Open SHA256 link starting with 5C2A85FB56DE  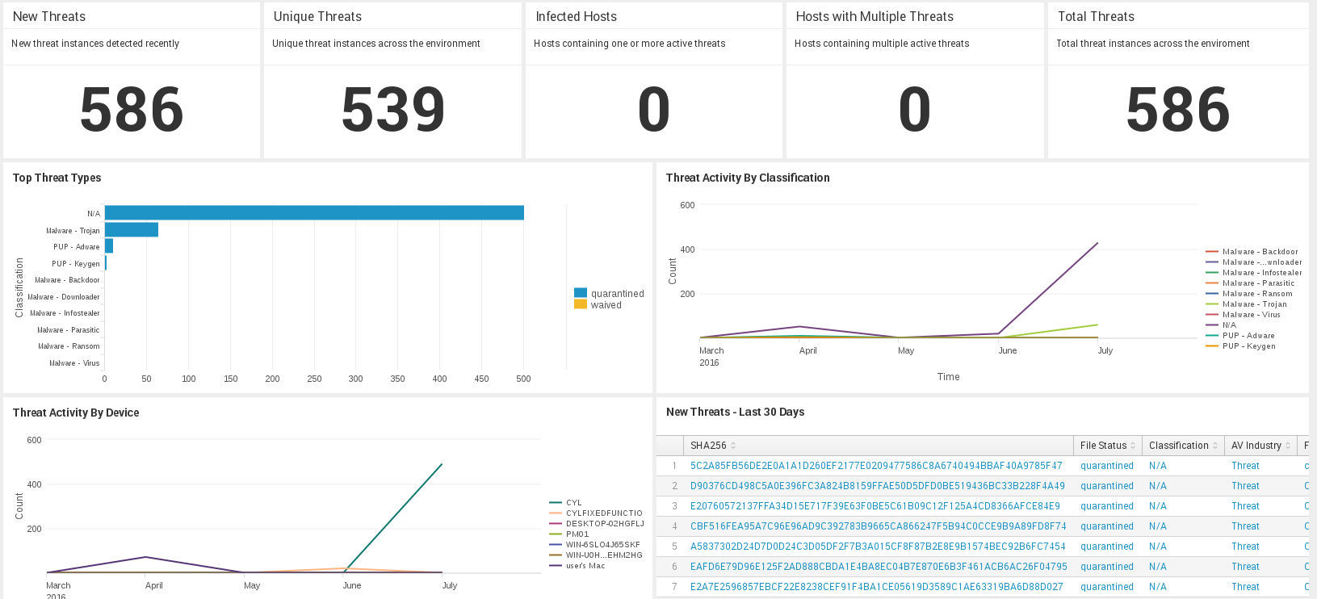[876, 466]
